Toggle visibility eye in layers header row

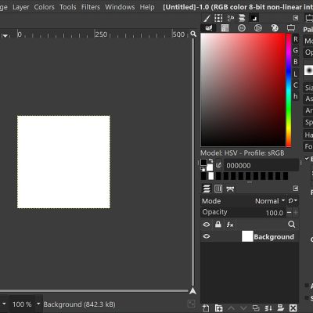coord(207,225)
